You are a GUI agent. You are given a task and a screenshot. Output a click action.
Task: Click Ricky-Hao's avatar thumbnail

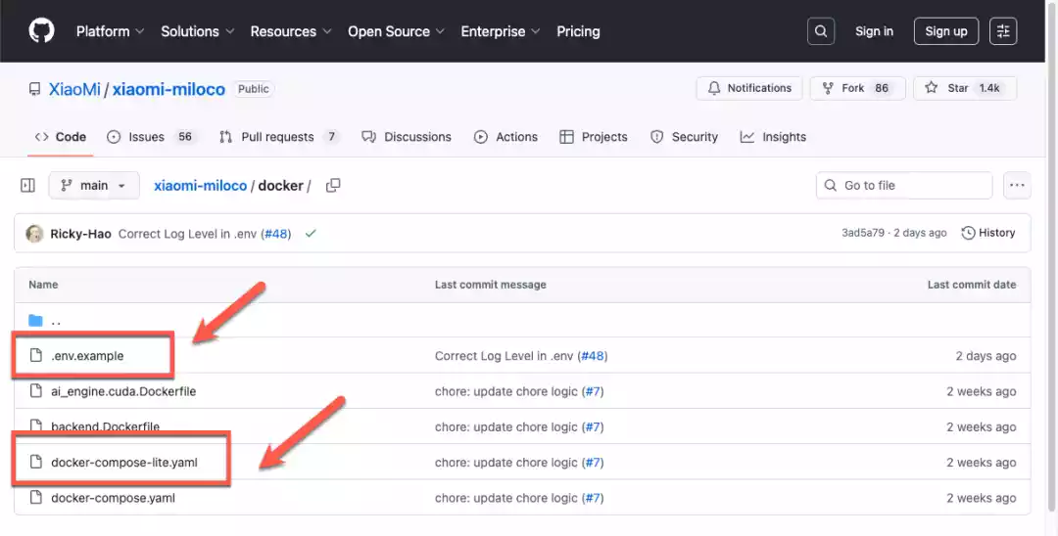coord(34,234)
